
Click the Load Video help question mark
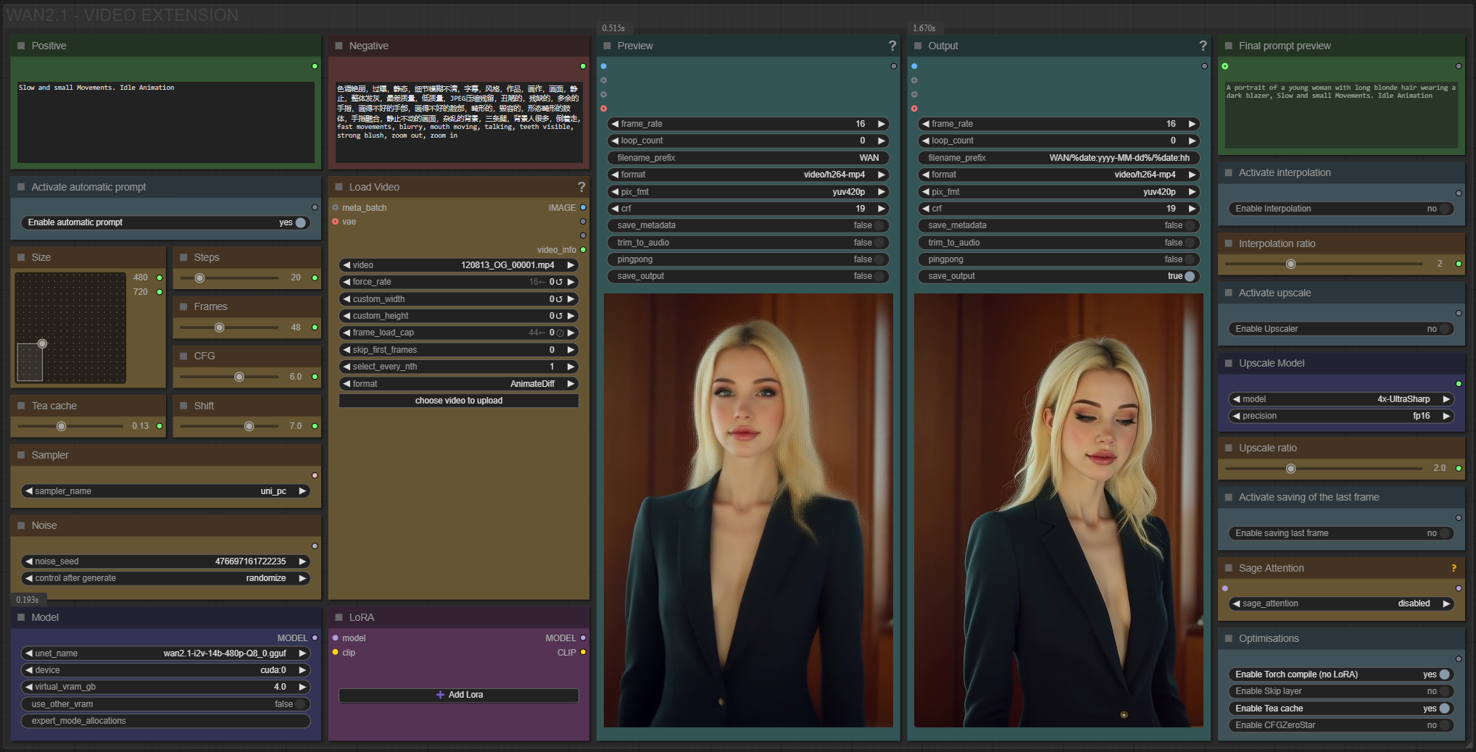(581, 187)
